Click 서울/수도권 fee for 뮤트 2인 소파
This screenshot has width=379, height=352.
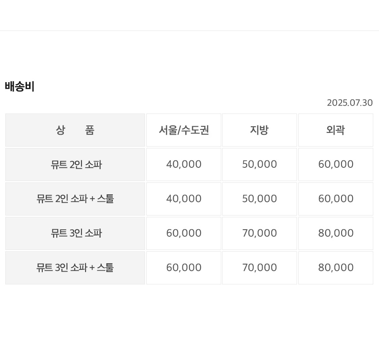point(184,165)
